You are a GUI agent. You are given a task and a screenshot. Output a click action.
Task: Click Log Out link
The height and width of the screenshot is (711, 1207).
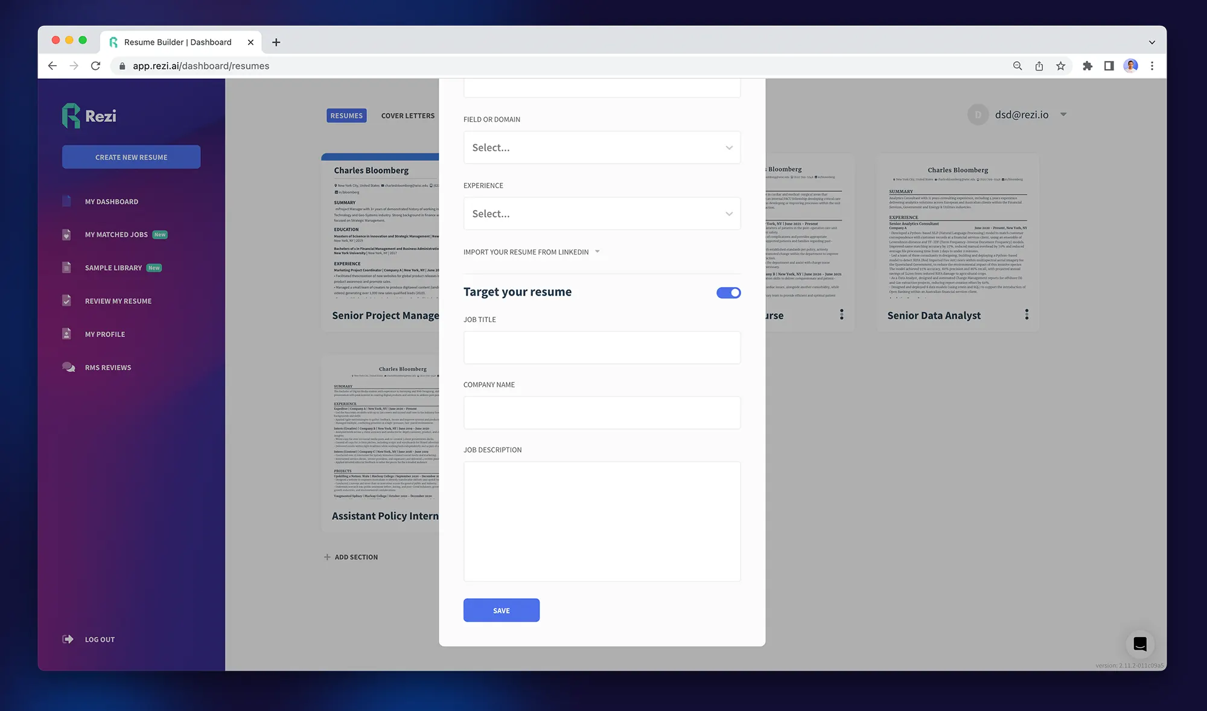pos(100,639)
